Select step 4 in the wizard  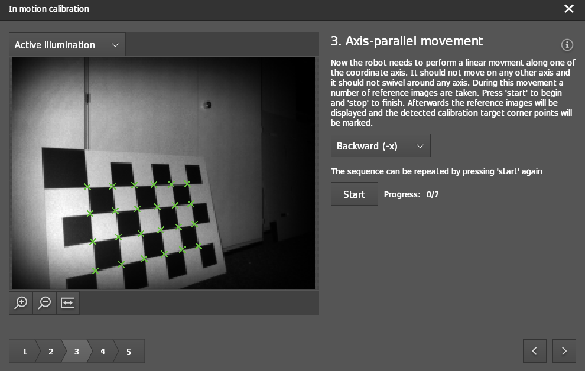pos(102,351)
